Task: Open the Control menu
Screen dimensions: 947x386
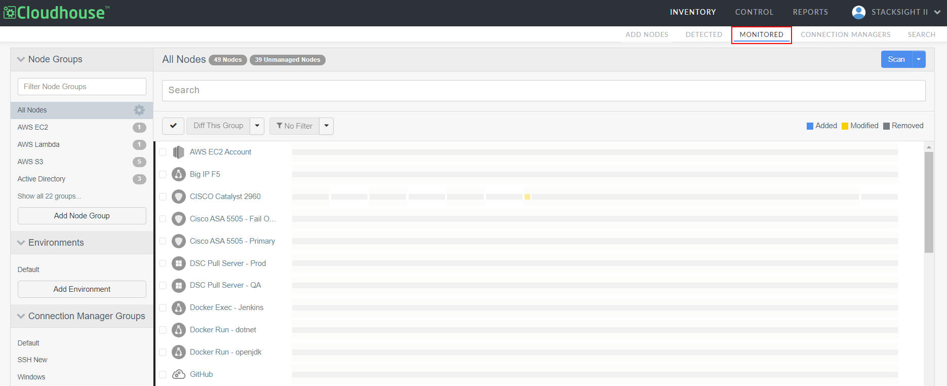Action: 754,12
